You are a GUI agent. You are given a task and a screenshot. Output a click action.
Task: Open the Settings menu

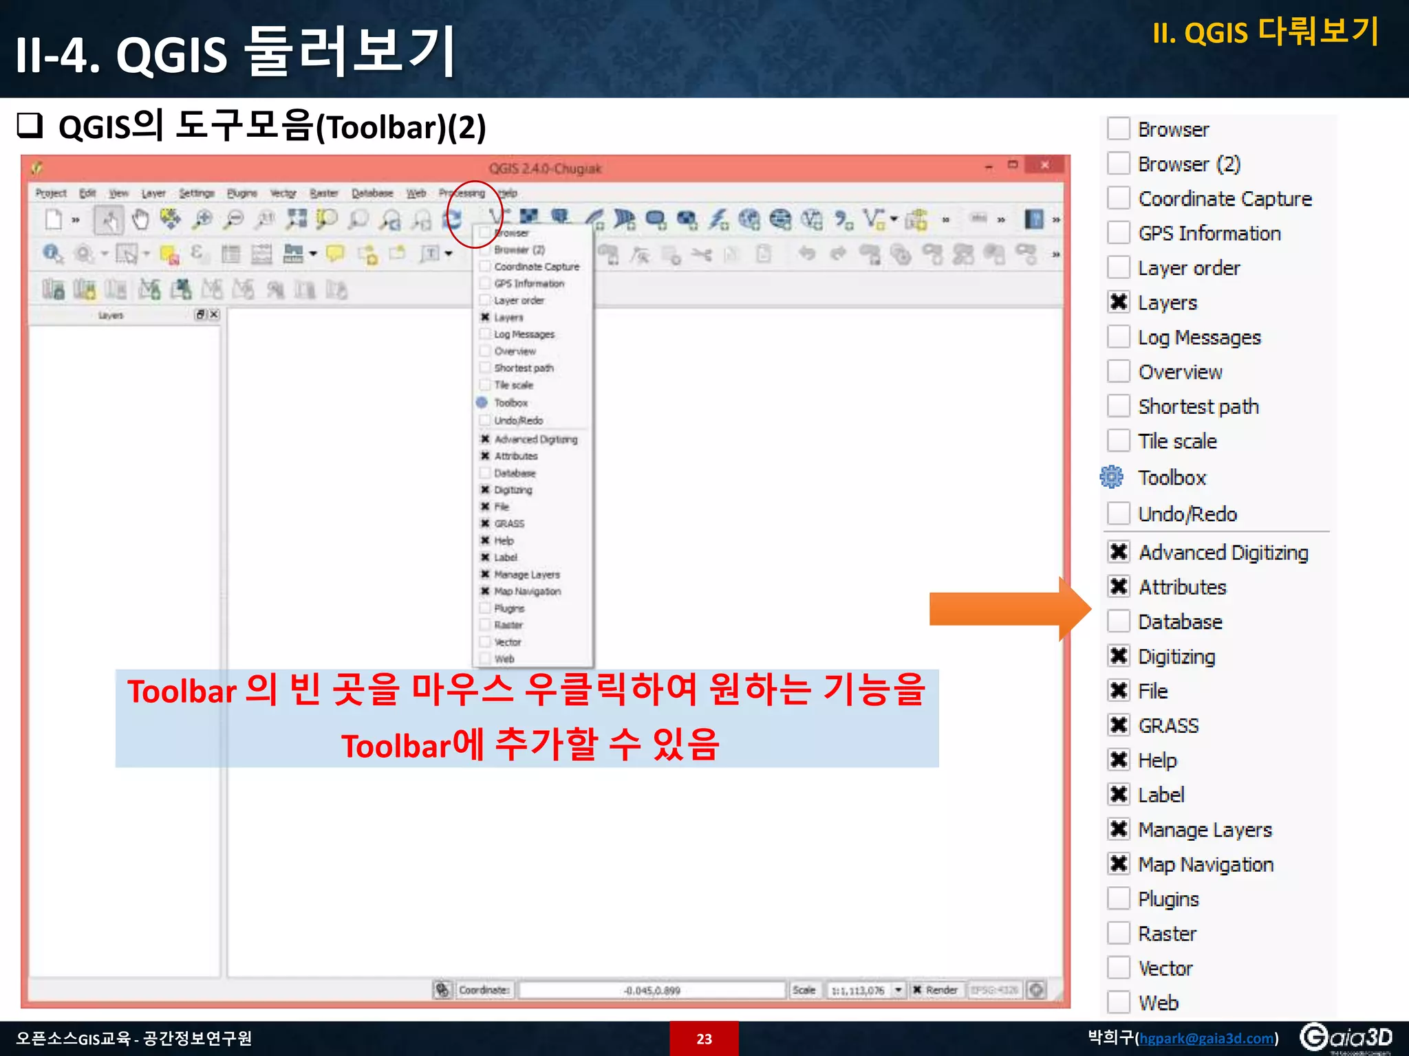pos(197,193)
